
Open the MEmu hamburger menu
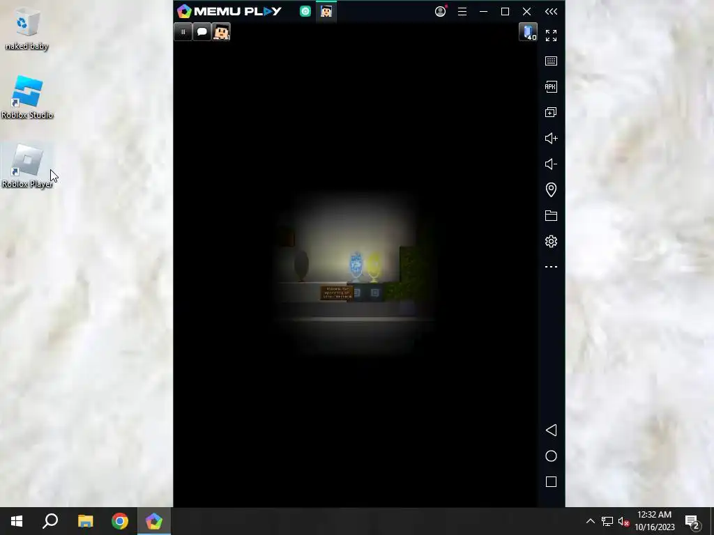(462, 11)
